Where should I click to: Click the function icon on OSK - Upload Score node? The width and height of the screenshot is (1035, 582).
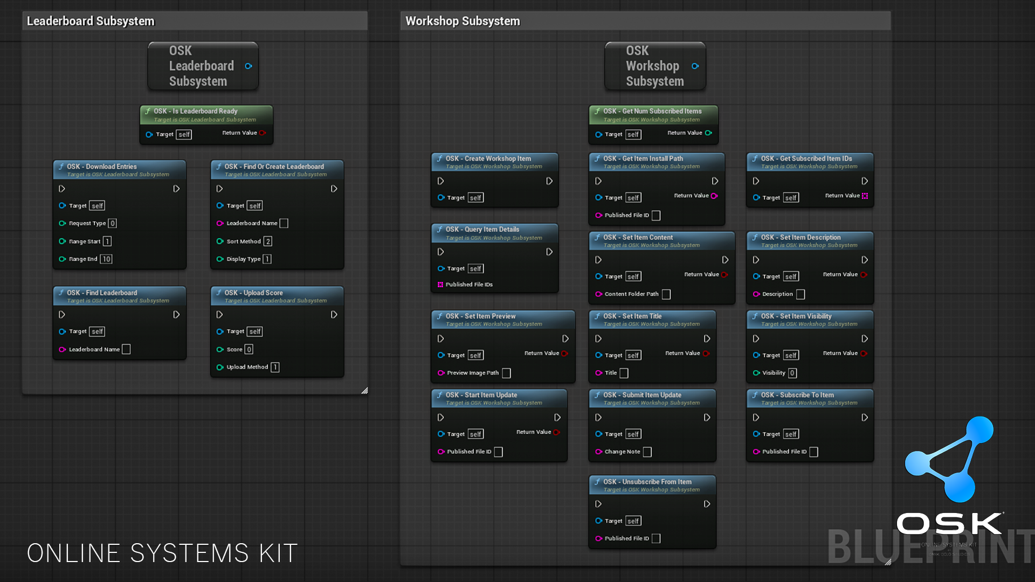(x=220, y=293)
